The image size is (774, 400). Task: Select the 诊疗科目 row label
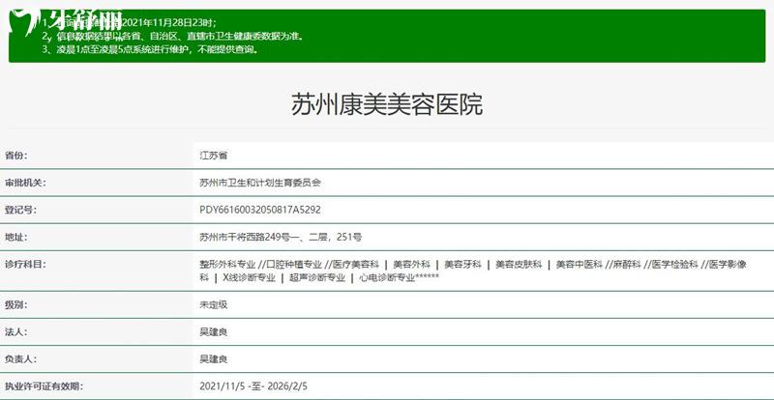[x=26, y=263]
